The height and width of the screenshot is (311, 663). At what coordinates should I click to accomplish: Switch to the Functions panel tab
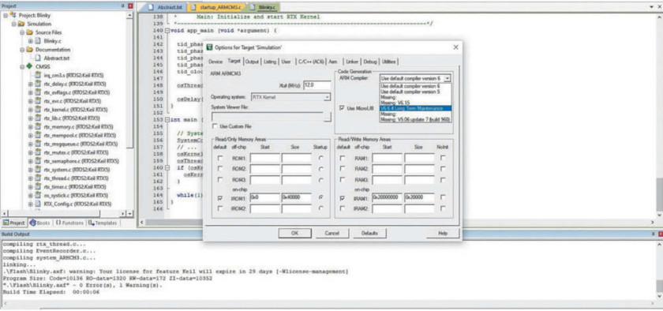click(x=69, y=223)
